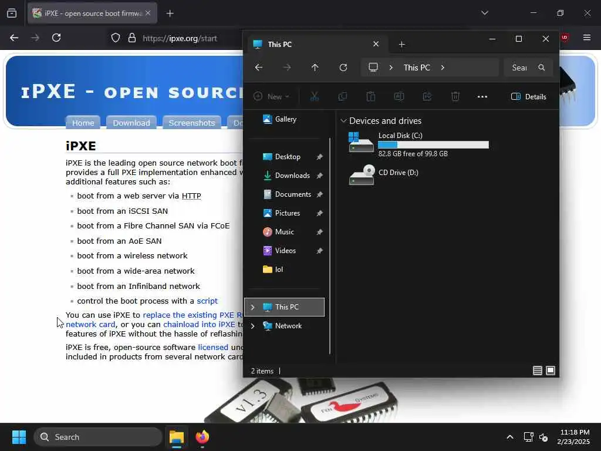Reload the iPXE page in Firefox
This screenshot has height=451, width=601.
pos(56,38)
